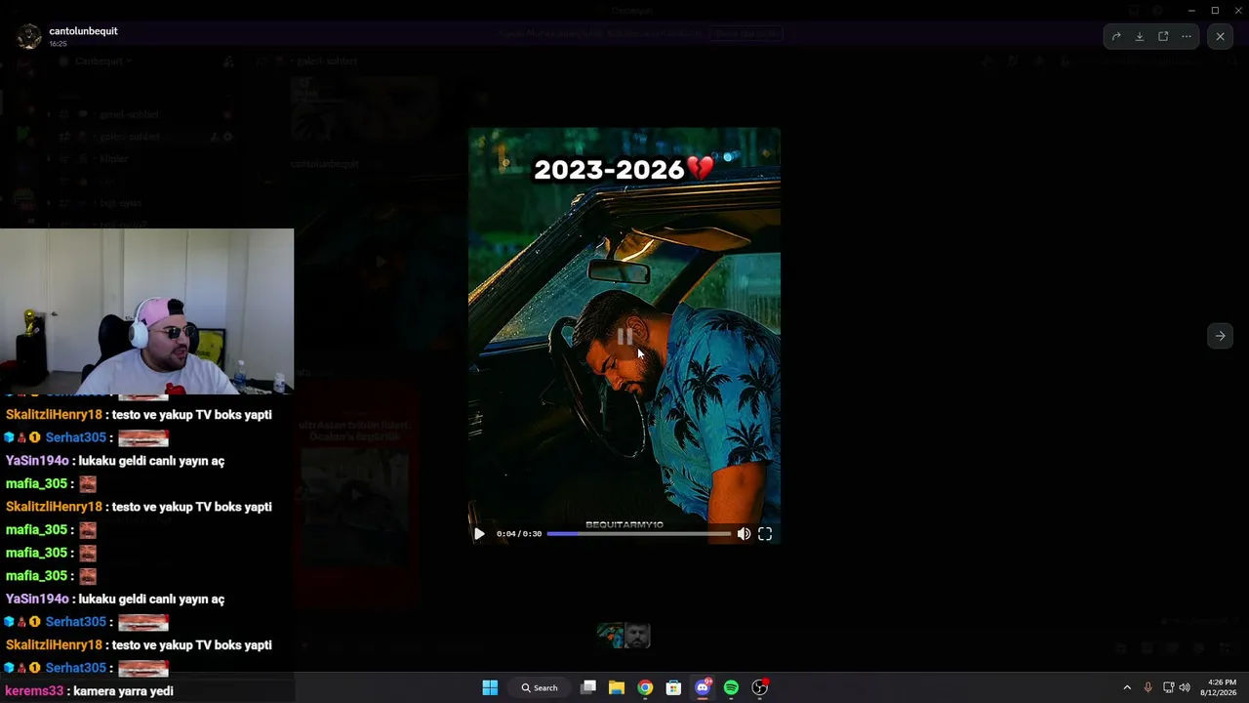The width and height of the screenshot is (1249, 703).
Task: Click the video time display 0:04 / 0:30
Action: coord(519,534)
